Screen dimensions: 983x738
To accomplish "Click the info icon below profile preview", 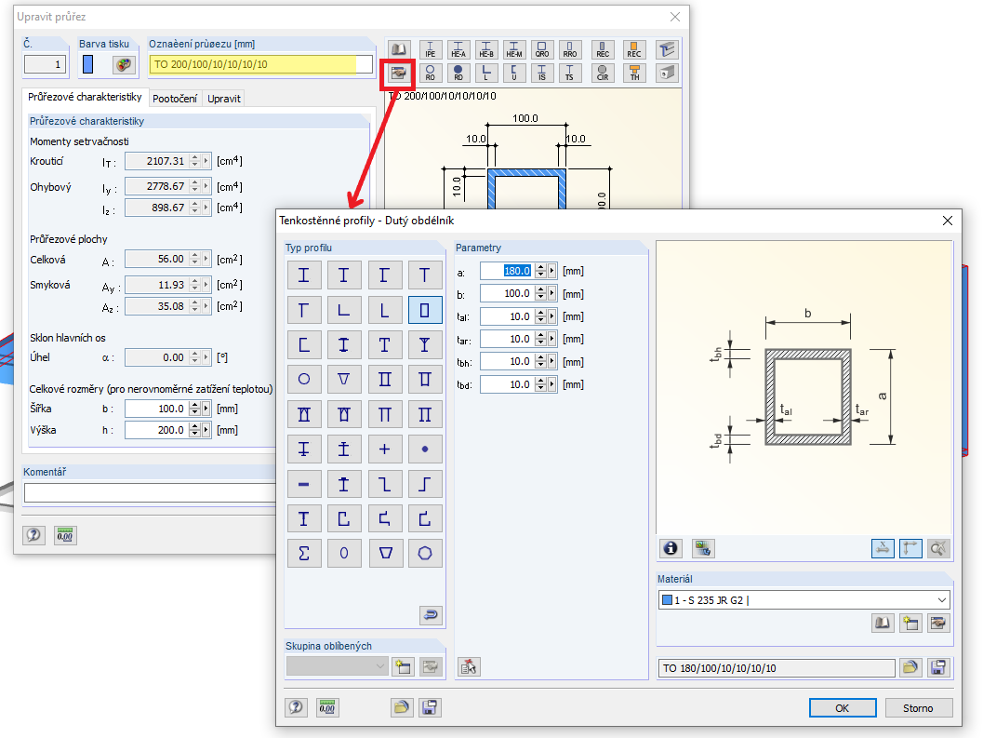I will point(671,548).
